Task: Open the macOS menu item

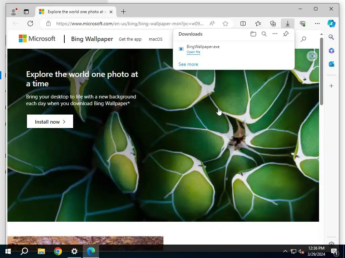Action: [156, 39]
